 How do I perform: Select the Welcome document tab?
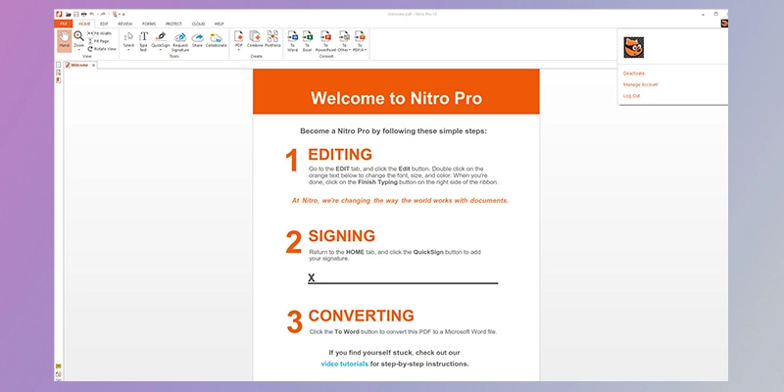(x=80, y=65)
